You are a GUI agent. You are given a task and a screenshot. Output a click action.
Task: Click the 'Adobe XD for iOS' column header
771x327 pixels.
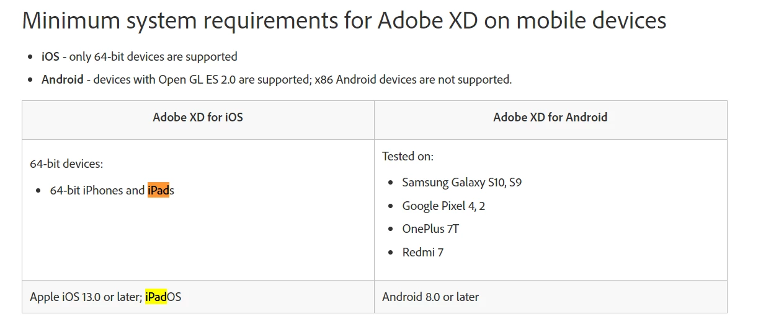[x=198, y=117]
